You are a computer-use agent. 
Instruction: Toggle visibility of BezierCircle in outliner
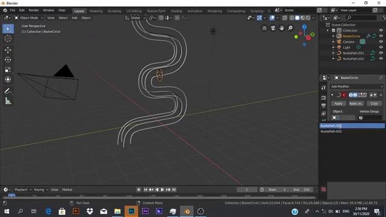point(381,36)
